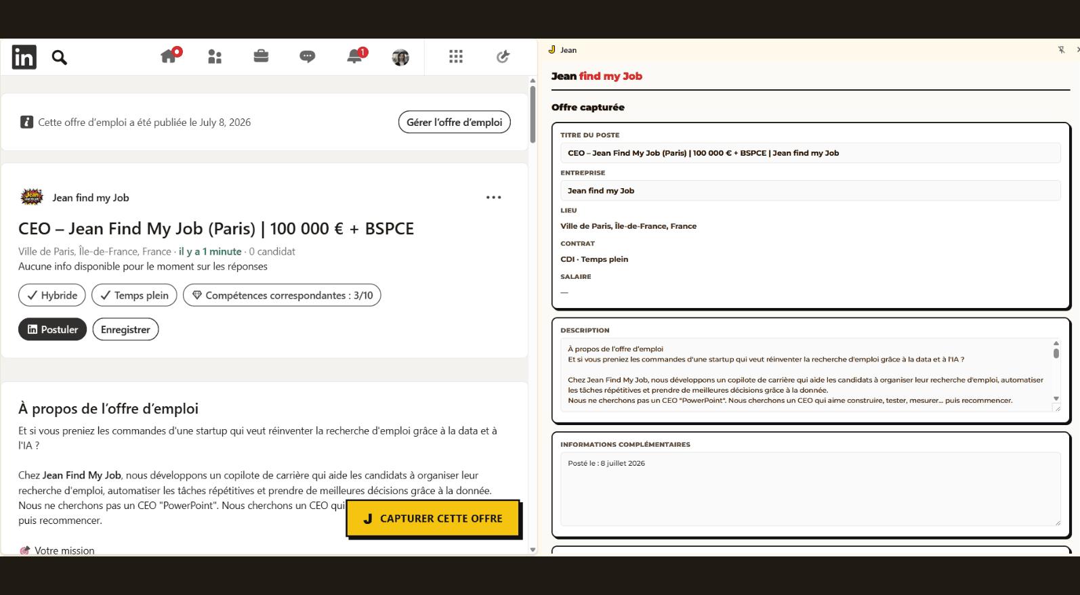Click the LinkedIn page scrollbar thumb

point(533,114)
